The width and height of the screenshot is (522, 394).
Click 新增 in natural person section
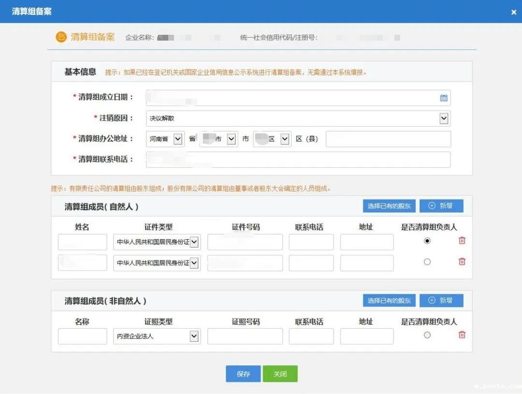click(441, 206)
